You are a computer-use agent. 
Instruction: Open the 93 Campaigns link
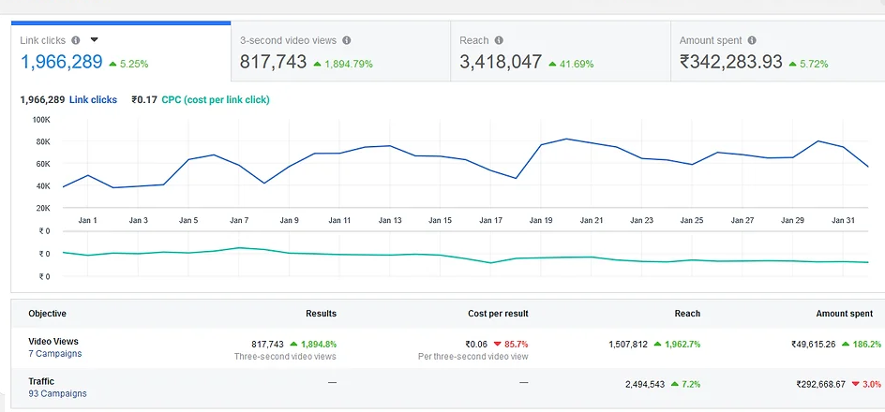57,394
